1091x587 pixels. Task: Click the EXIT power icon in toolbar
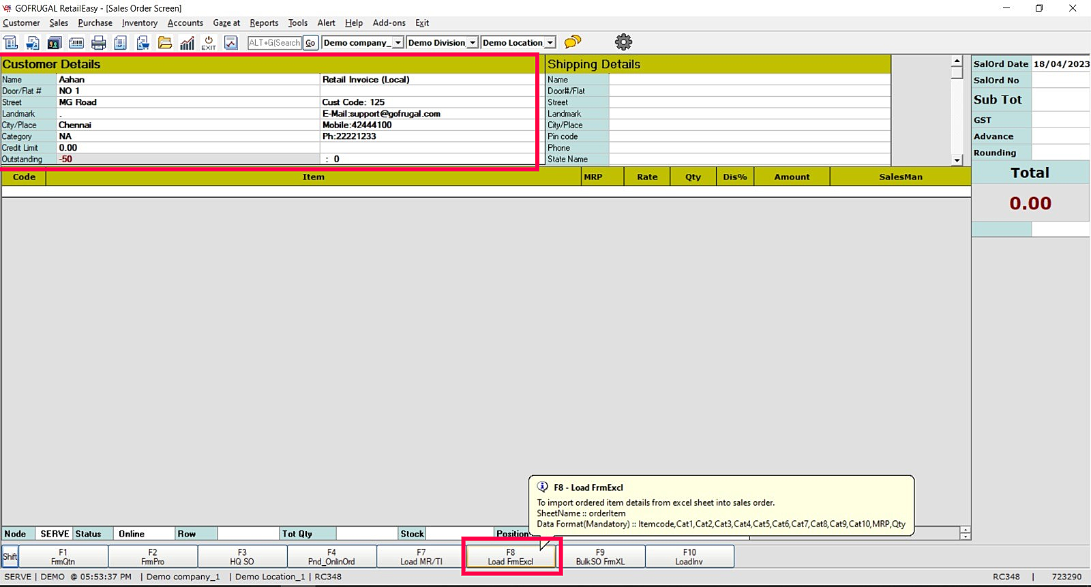click(x=209, y=42)
